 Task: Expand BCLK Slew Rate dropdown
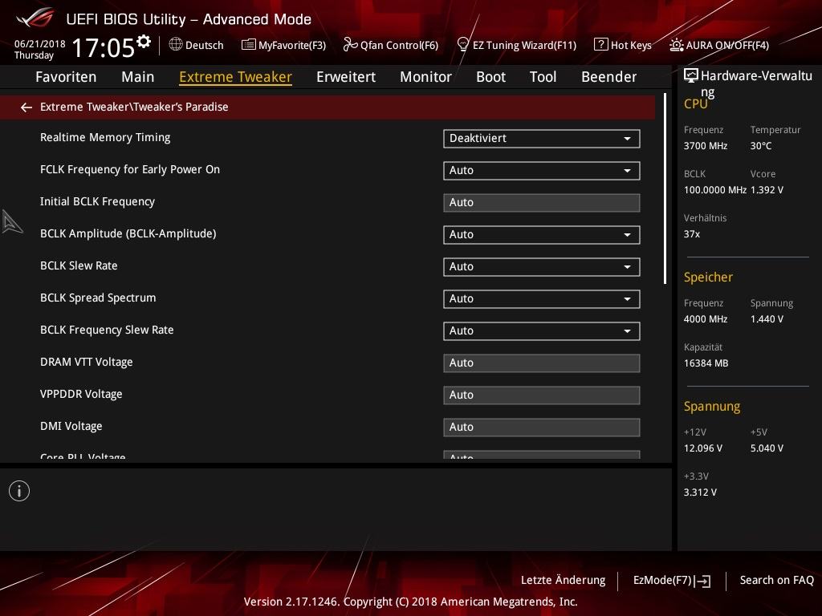pos(542,266)
